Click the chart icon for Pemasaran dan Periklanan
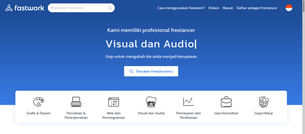This screenshot has height=134, width=305. click(189, 102)
